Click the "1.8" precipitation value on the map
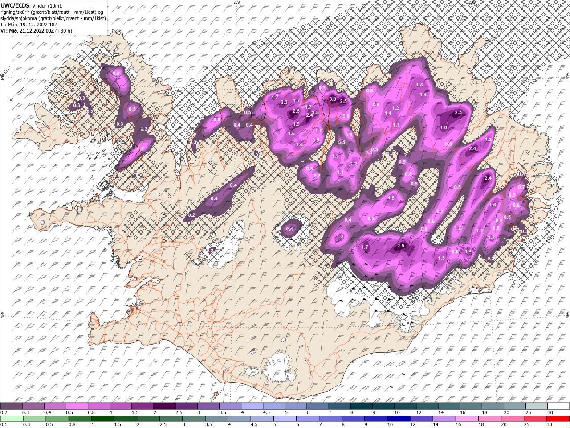The height and width of the screenshot is (428, 570). coord(315,113)
